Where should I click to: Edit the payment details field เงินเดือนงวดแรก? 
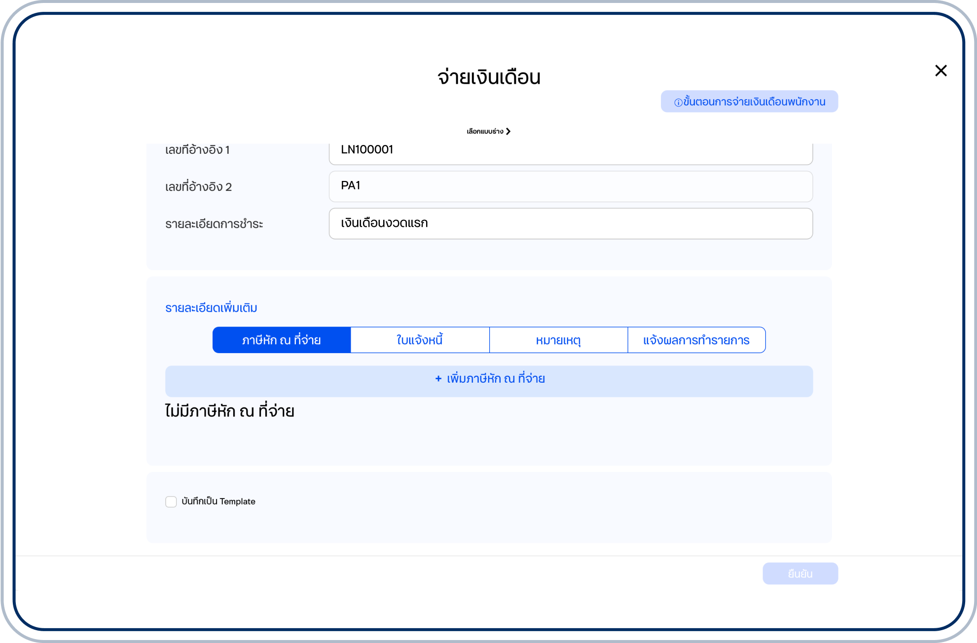[x=570, y=223]
